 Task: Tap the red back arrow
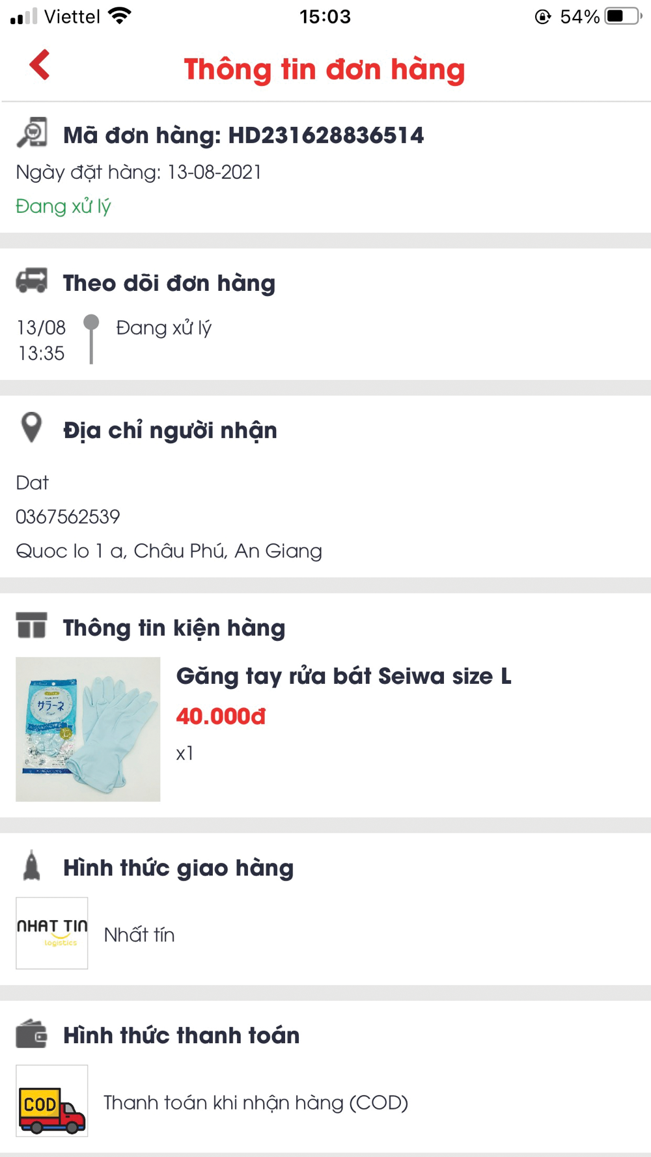click(40, 65)
